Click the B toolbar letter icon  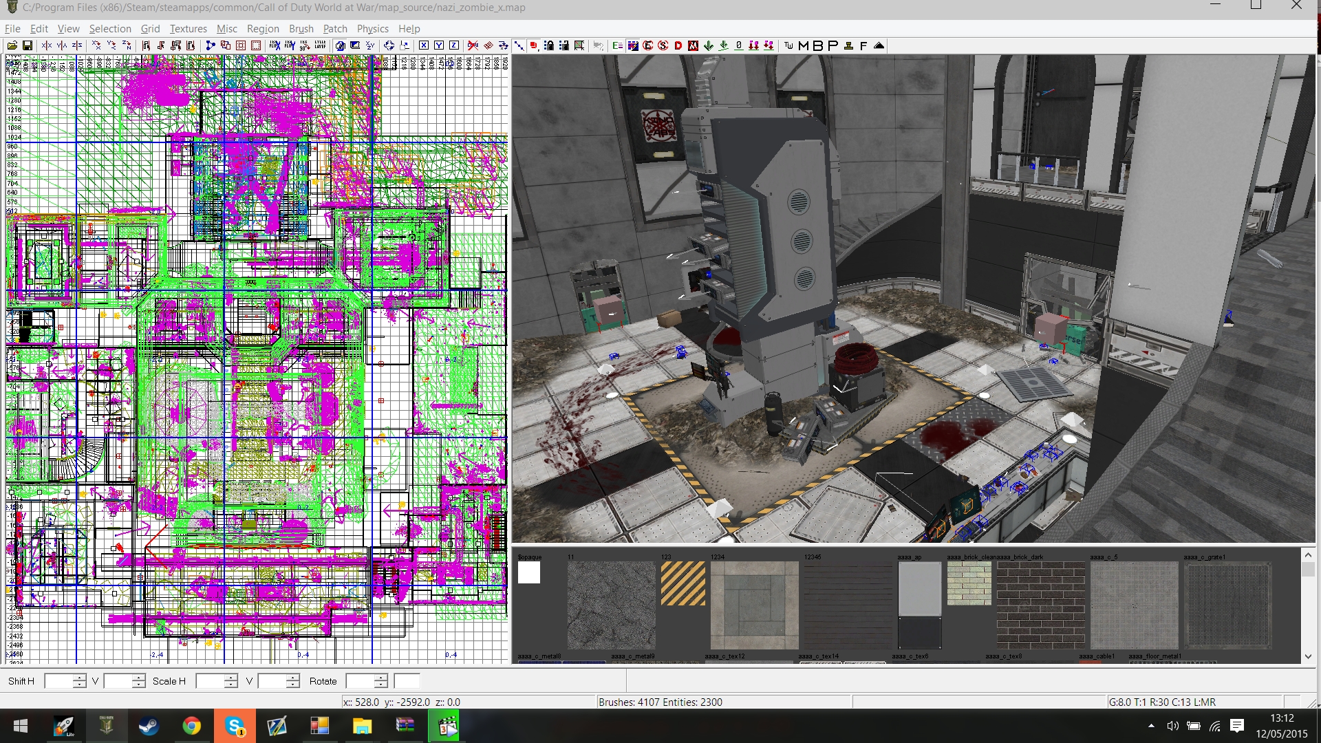click(818, 45)
